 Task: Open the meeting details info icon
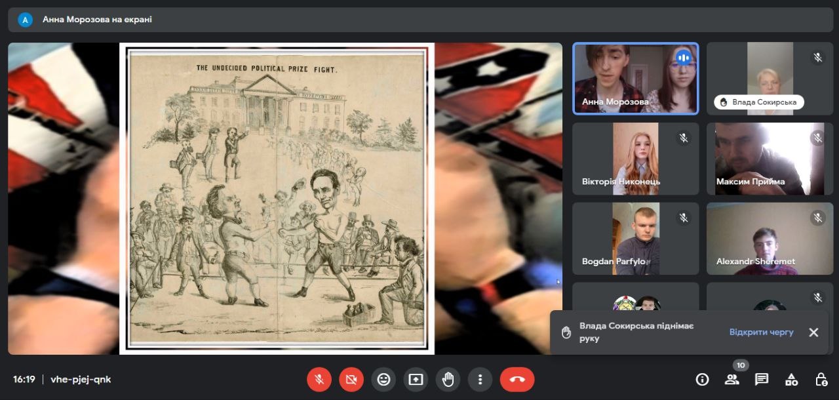click(702, 379)
